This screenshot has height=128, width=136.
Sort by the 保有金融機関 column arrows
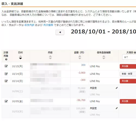pos(104,57)
